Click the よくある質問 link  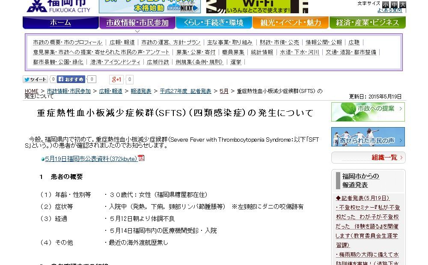point(389,10)
